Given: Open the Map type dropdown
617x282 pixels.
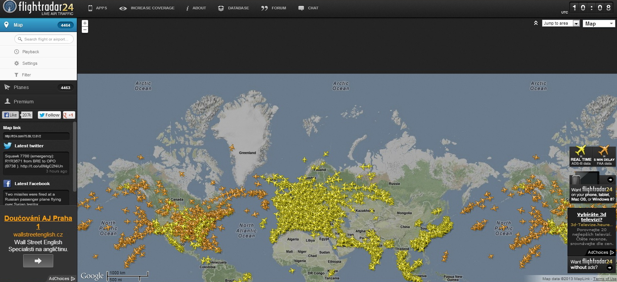Looking at the screenshot, I should (x=599, y=24).
